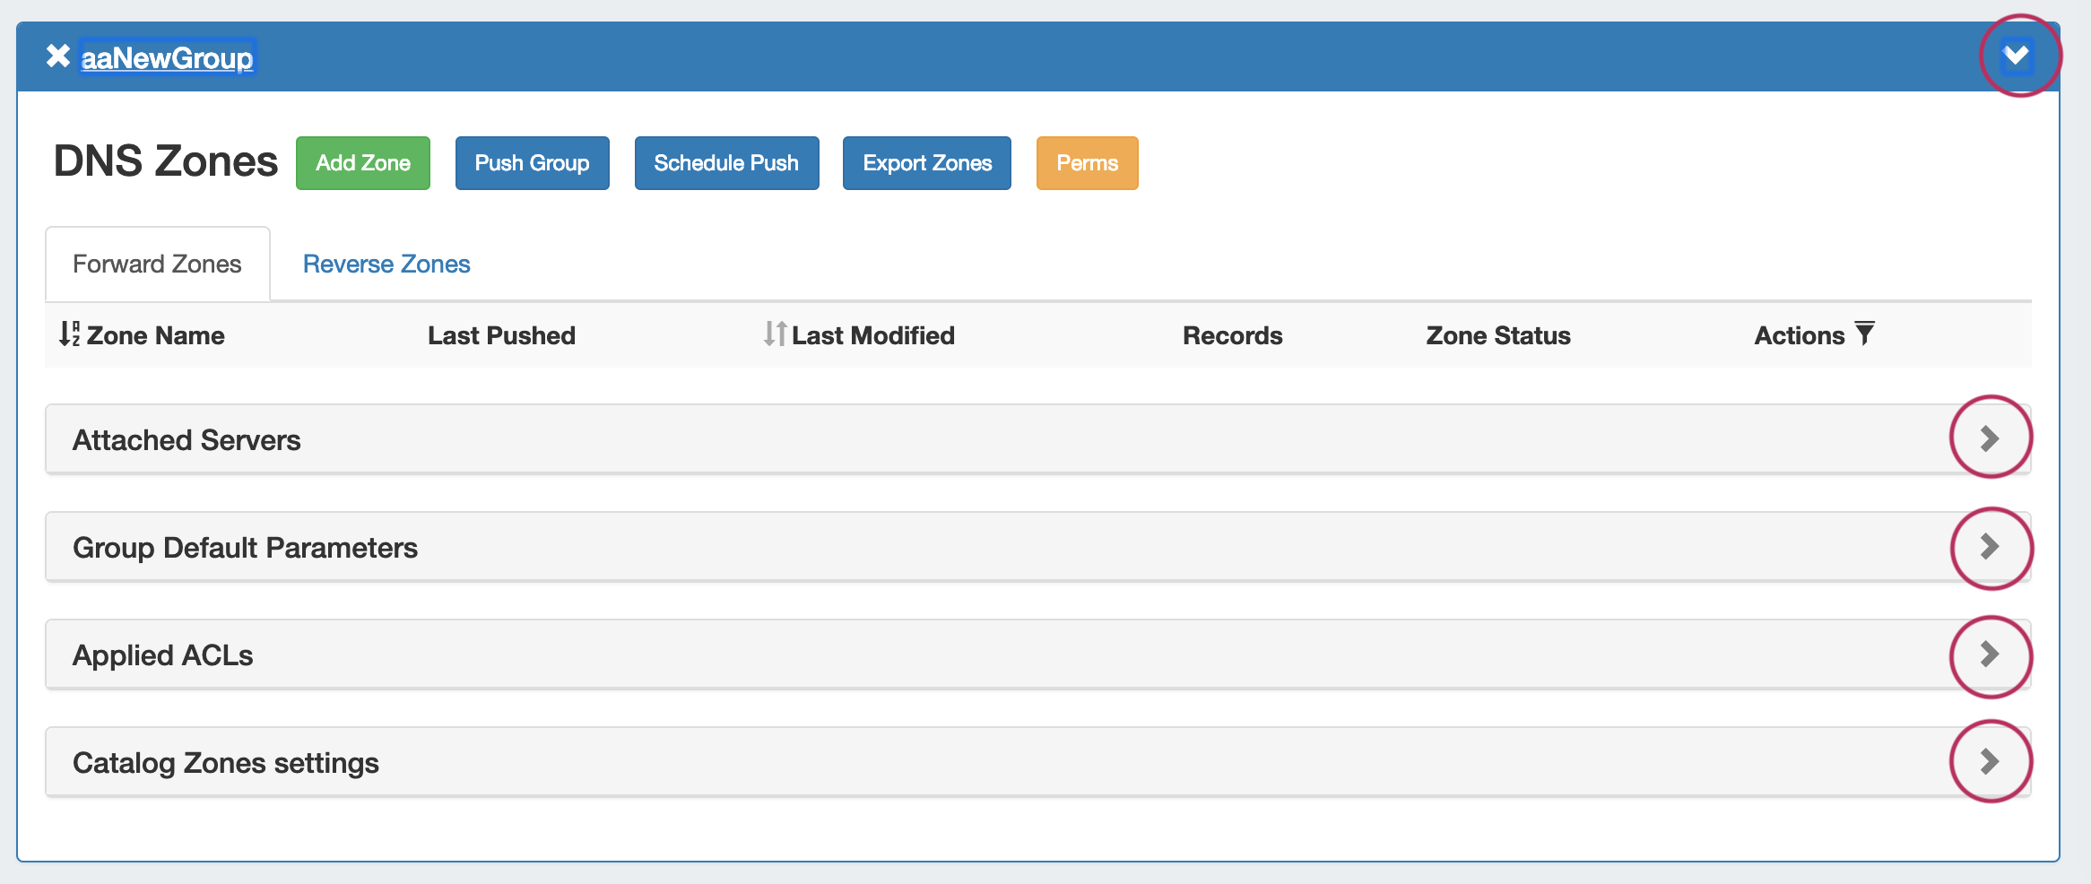The image size is (2091, 884).
Task: Open the orange Perms button
Action: (1087, 163)
